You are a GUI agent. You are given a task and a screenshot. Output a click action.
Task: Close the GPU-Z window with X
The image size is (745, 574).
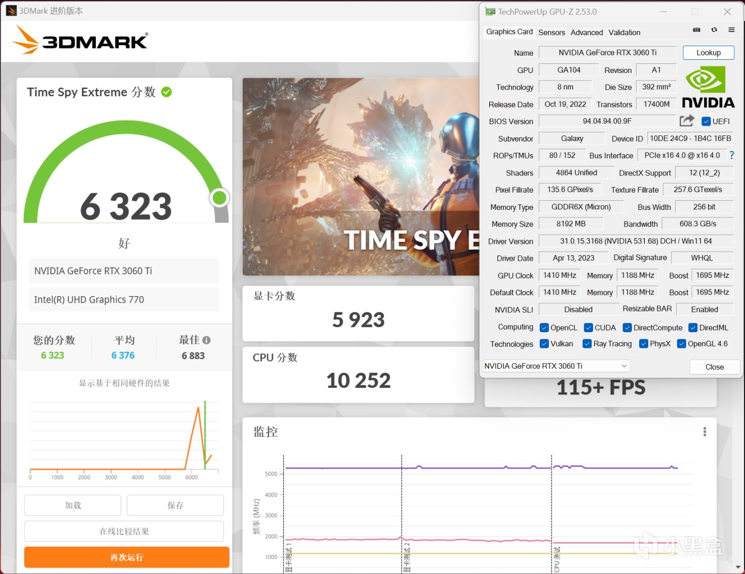point(727,11)
